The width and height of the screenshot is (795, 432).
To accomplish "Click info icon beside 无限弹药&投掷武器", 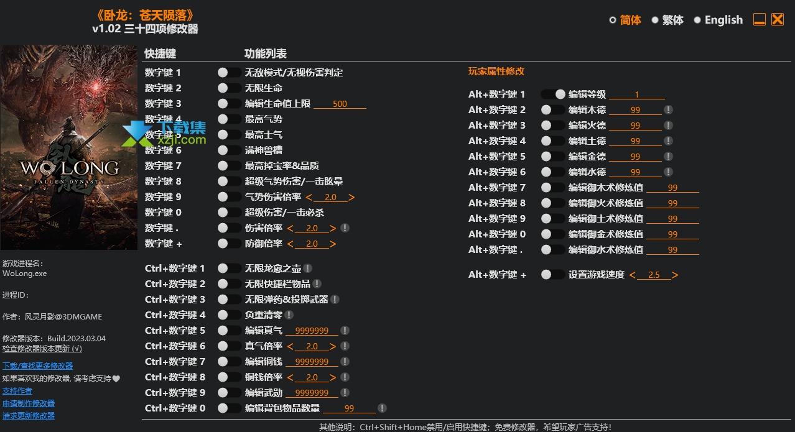I will 335,300.
